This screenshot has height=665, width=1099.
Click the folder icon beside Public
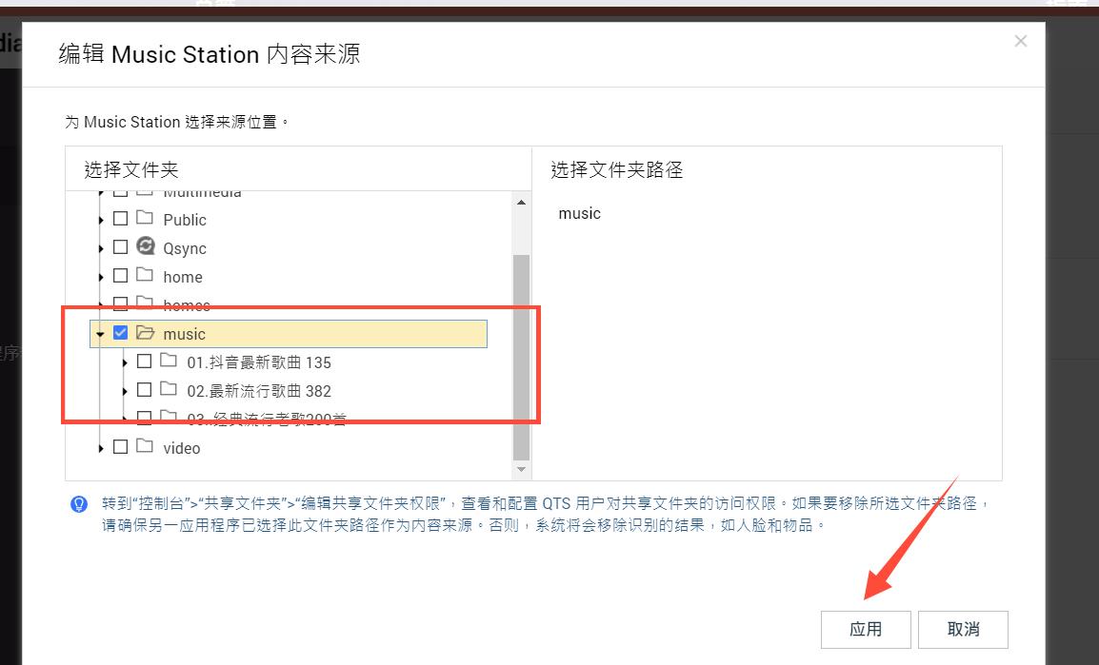tap(145, 219)
